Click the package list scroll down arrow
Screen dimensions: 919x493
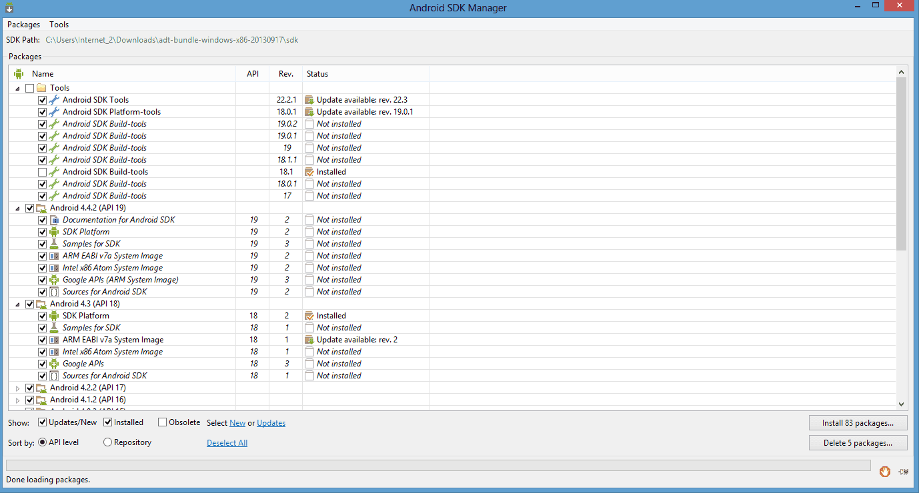point(901,404)
